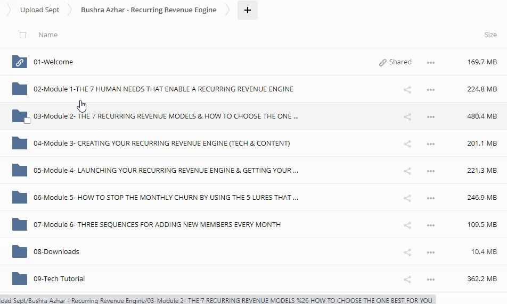
Task: Share the 09-Tech Tutorial folder
Action: pyautogui.click(x=407, y=280)
